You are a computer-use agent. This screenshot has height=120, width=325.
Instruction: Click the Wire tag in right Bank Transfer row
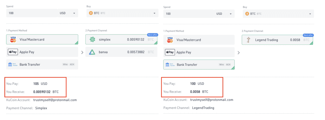(x=222, y=65)
